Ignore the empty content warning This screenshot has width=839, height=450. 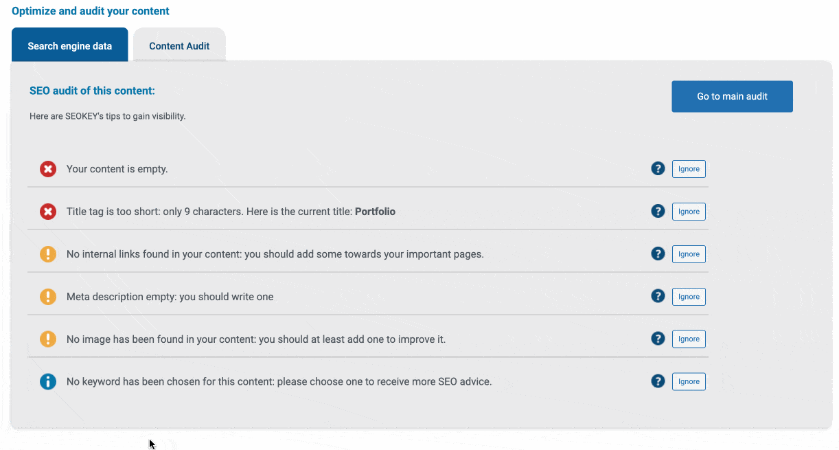[x=689, y=169]
